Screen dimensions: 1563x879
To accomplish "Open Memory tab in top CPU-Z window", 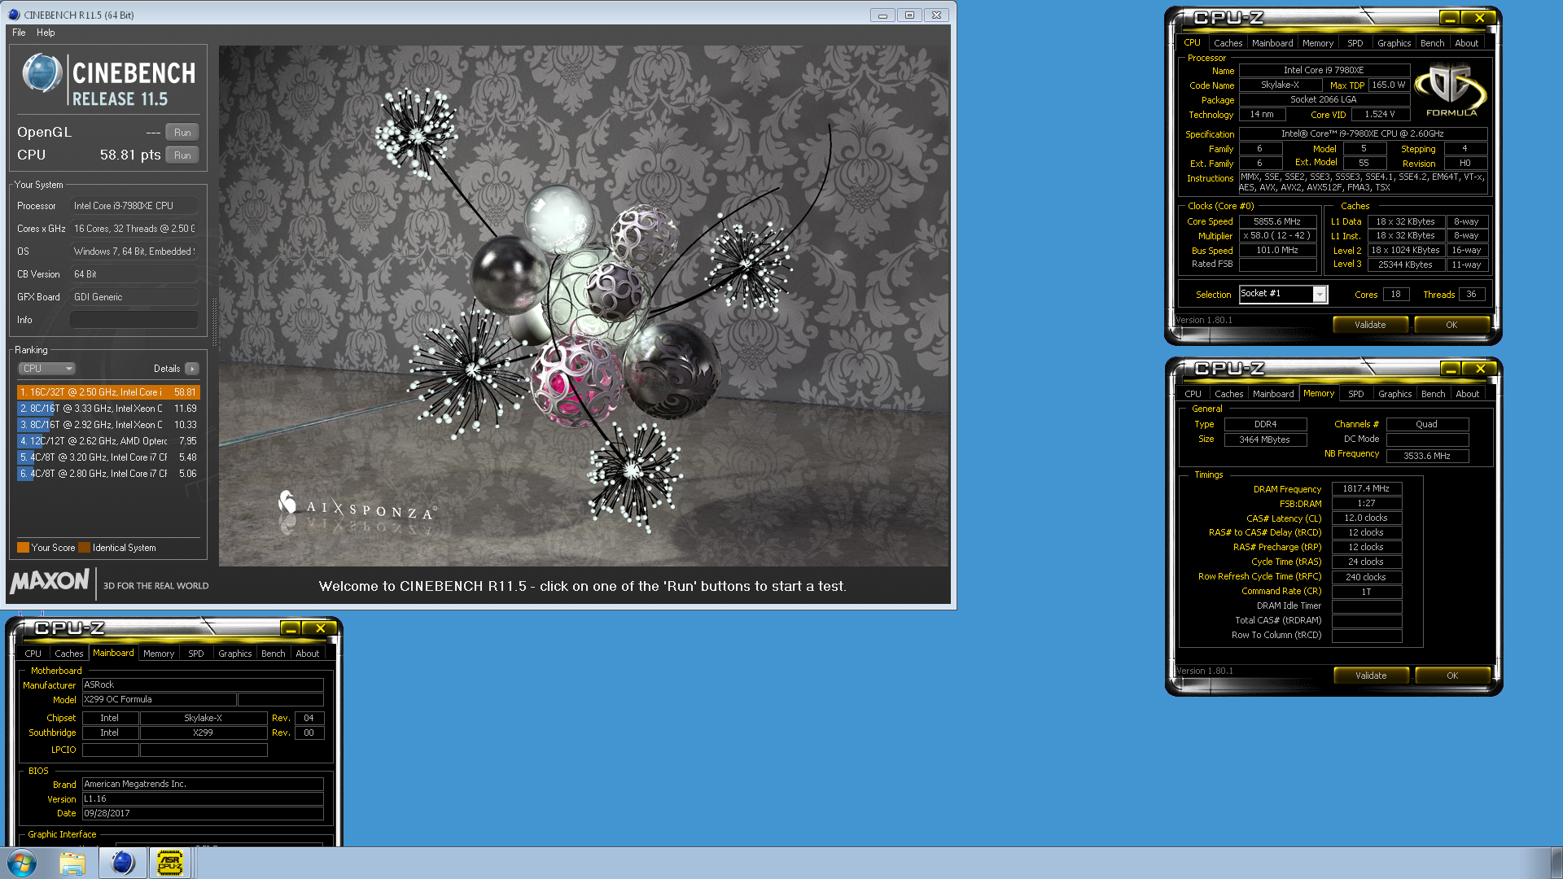I will point(1318,43).
